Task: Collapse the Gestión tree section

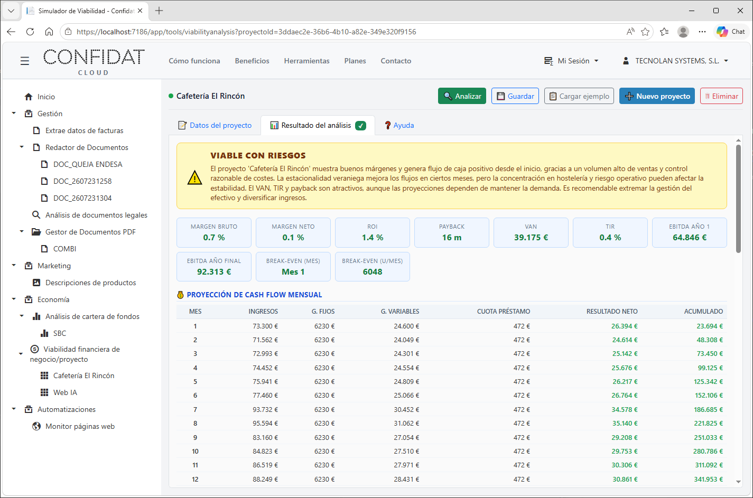Action: [14, 114]
